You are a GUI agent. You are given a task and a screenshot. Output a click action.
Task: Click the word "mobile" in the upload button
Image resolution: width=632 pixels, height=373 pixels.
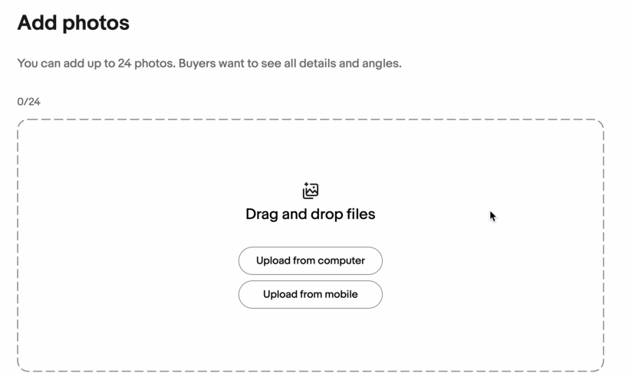point(339,294)
